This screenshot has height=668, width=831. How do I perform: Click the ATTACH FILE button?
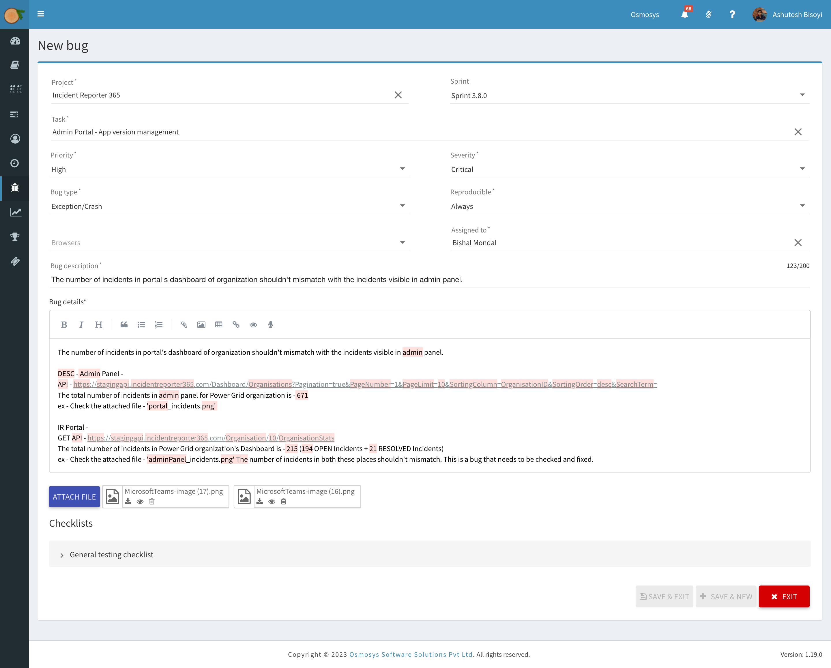(x=74, y=497)
